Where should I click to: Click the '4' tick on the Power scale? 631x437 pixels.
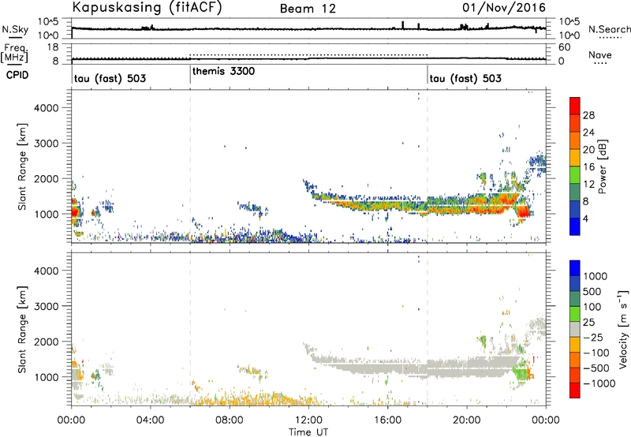coord(585,218)
